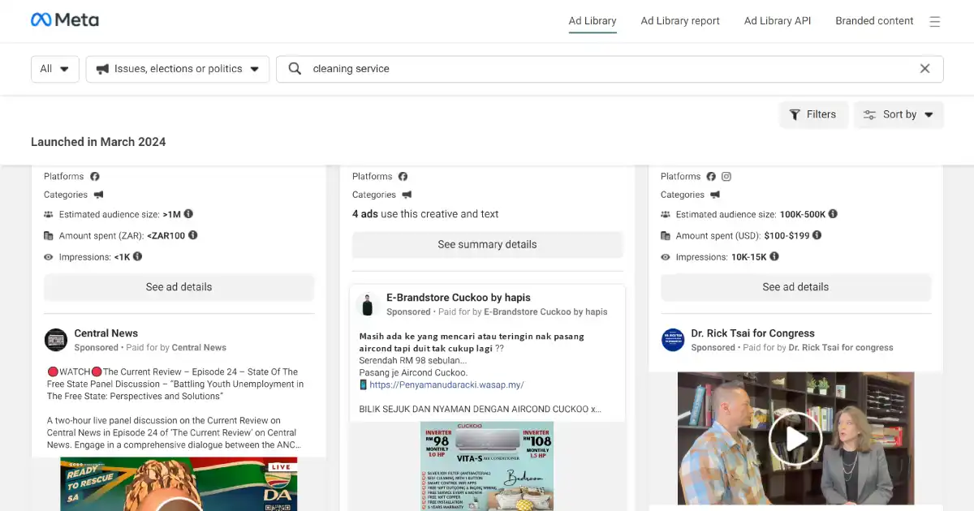Open the Sort by dropdown
The height and width of the screenshot is (511, 974).
tap(898, 114)
